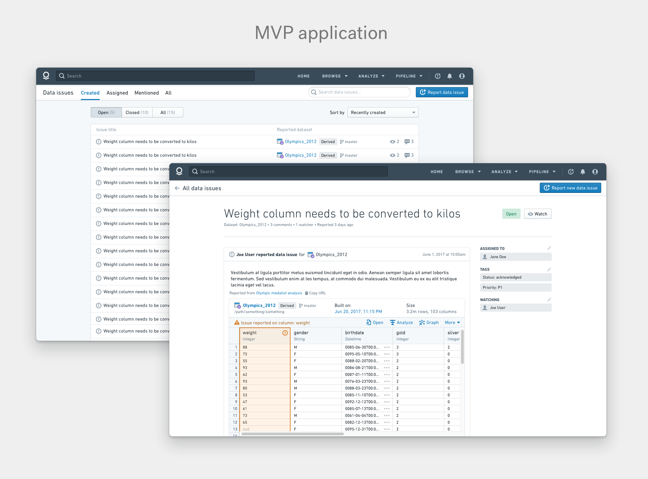Open the user account icon in the back window
This screenshot has height=479, width=648.
coord(462,76)
